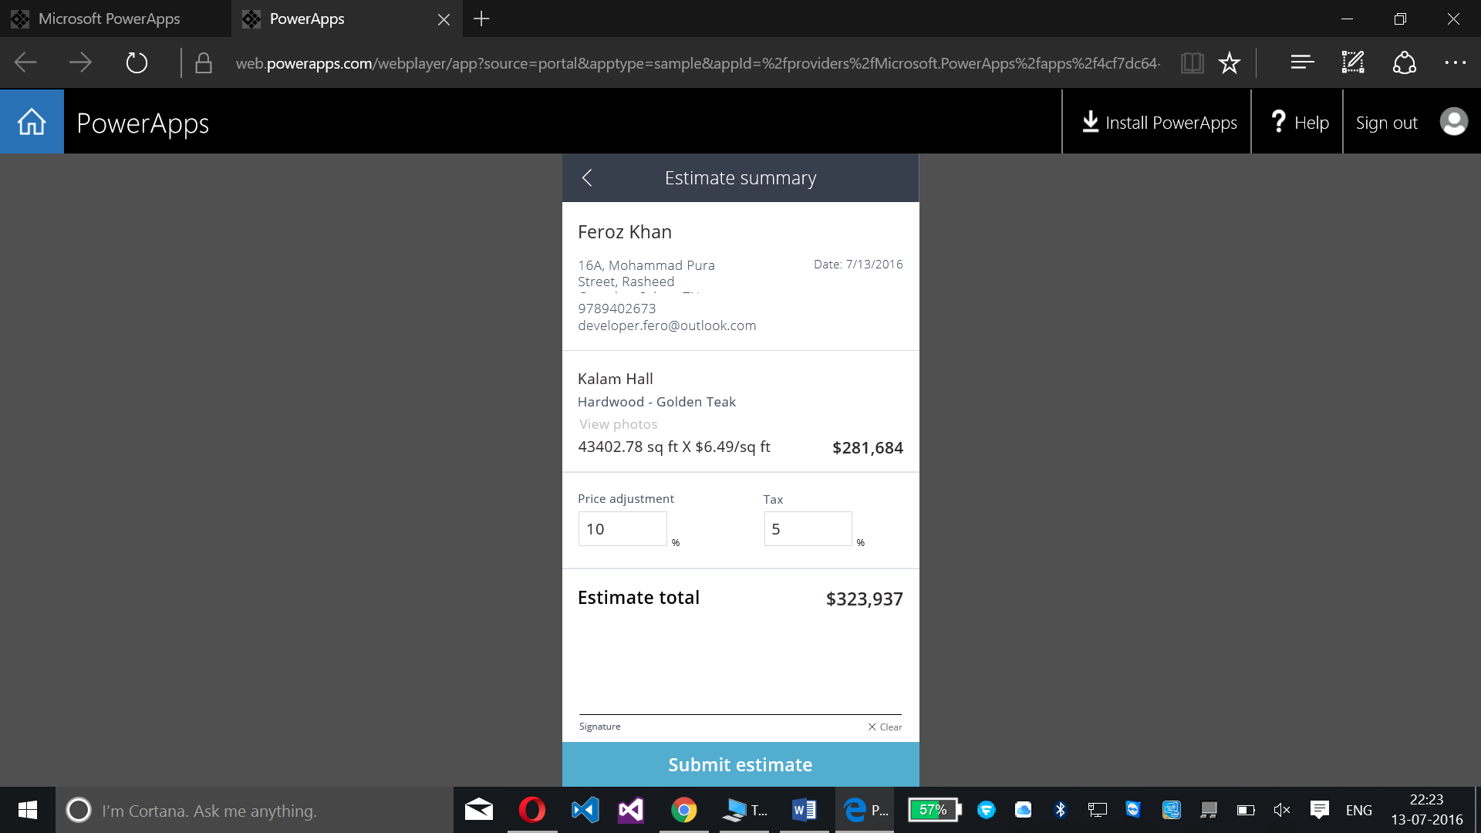Refresh the browser page
Viewport: 1481px width, 833px height.
137,62
